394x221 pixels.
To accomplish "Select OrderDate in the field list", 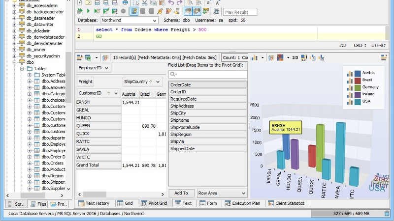I will [207, 84].
